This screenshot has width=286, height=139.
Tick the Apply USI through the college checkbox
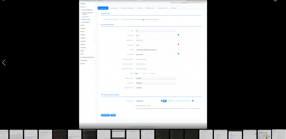click(x=132, y=106)
